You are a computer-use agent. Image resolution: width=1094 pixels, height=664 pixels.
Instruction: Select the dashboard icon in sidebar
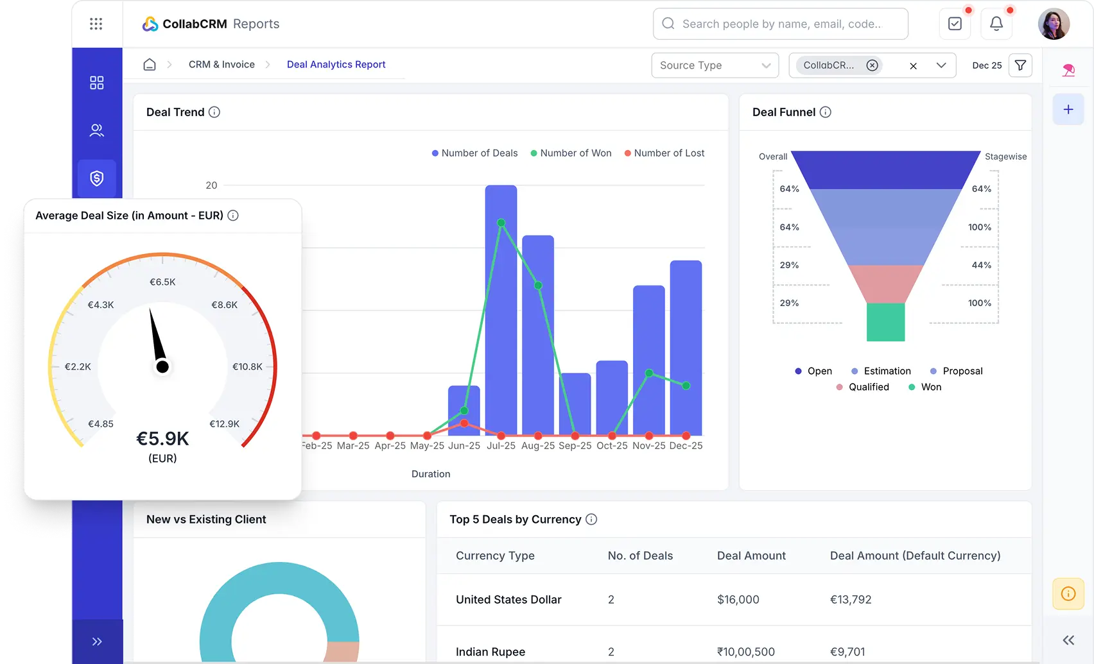pos(97,83)
